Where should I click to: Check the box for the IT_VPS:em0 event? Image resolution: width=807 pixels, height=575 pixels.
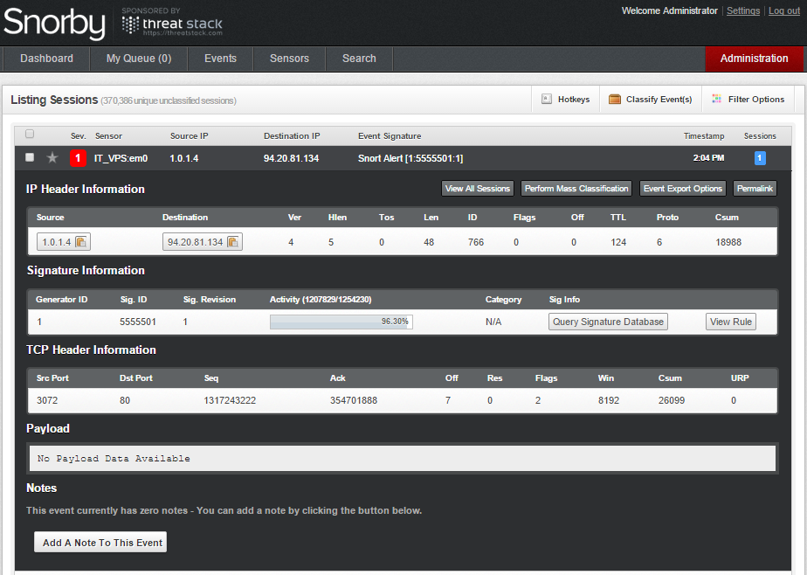pos(30,157)
